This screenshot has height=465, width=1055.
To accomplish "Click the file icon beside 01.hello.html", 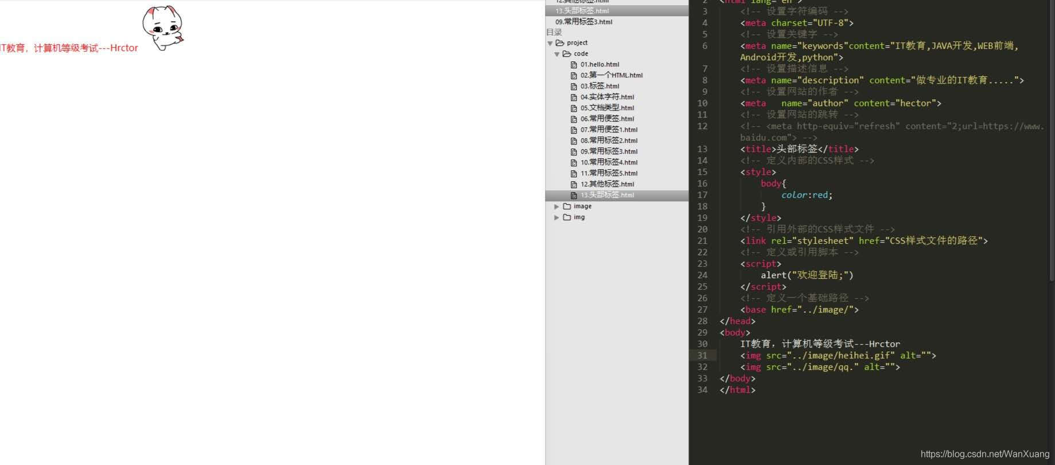I will point(573,65).
